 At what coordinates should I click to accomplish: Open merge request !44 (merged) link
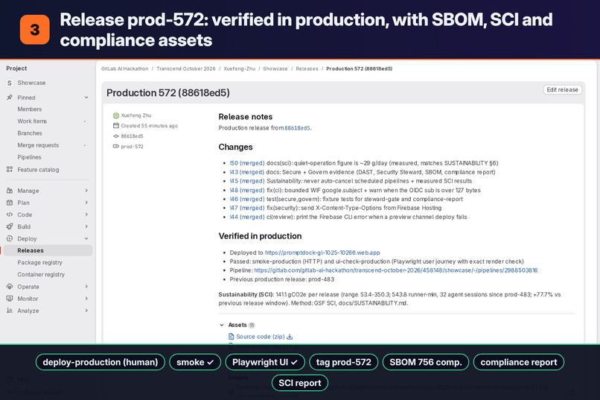tap(247, 217)
